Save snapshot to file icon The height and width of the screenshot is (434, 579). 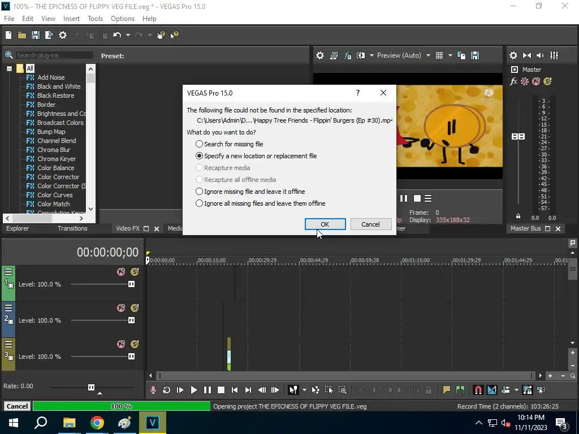pyautogui.click(x=475, y=55)
